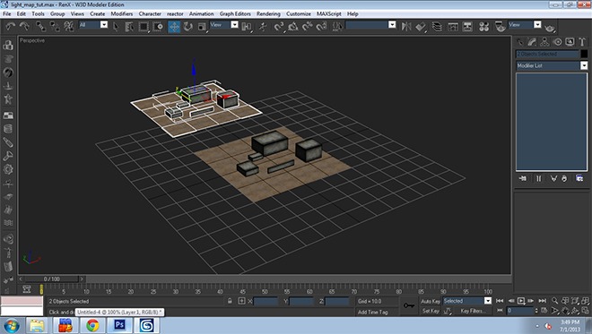Click the Set Keys key icon

(408, 305)
